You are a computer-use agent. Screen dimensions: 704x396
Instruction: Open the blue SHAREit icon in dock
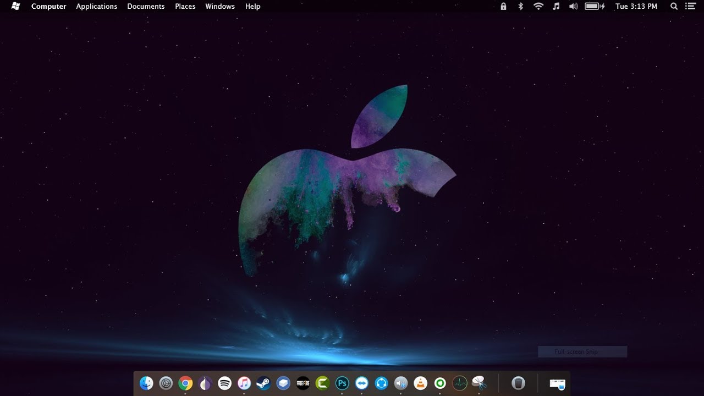click(381, 383)
